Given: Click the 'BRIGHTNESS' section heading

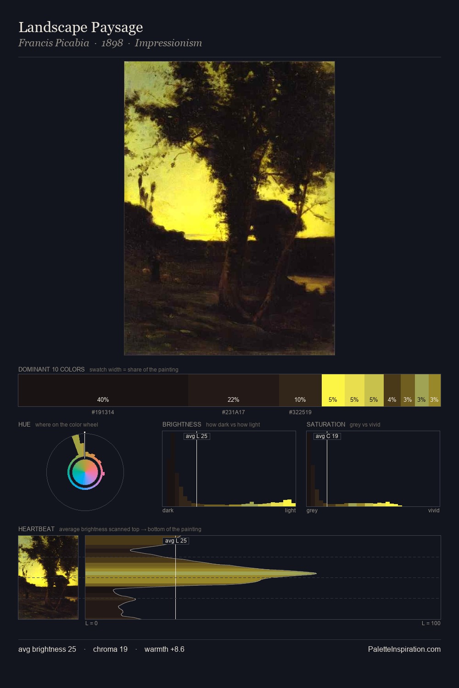Looking at the screenshot, I should (x=182, y=424).
